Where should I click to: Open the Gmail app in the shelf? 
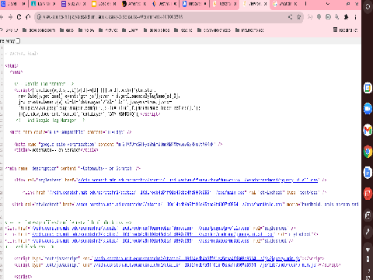pyautogui.click(x=368, y=130)
